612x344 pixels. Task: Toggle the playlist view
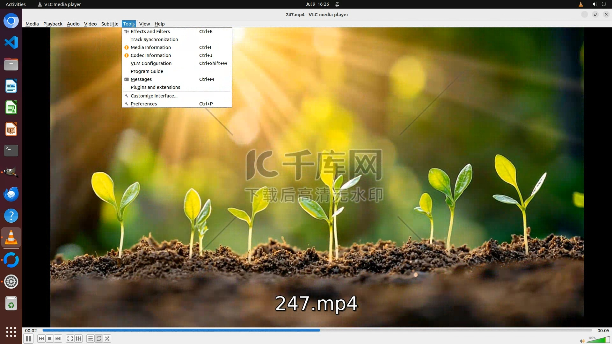click(x=91, y=339)
